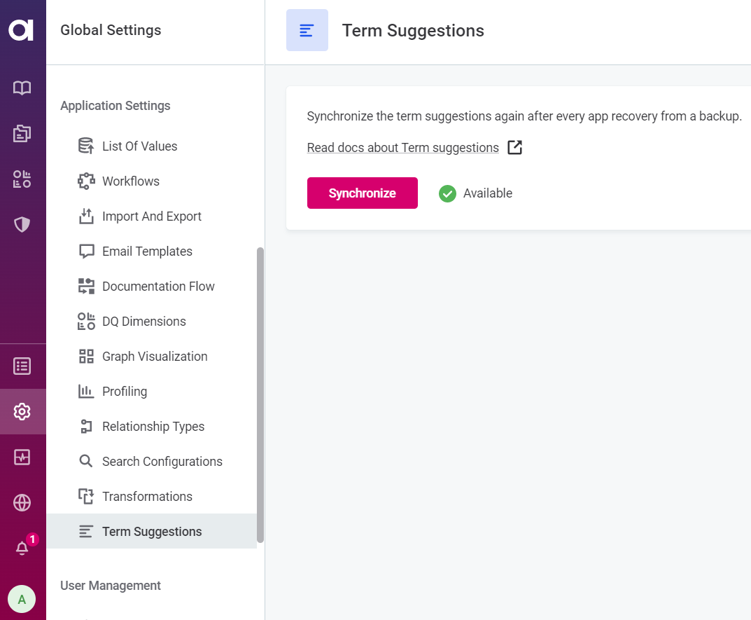The height and width of the screenshot is (620, 751).
Task: Click the Synchronize button
Action: (x=362, y=193)
